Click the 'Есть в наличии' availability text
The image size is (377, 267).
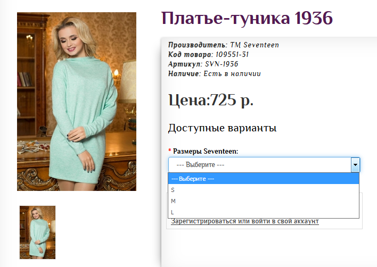coord(232,73)
